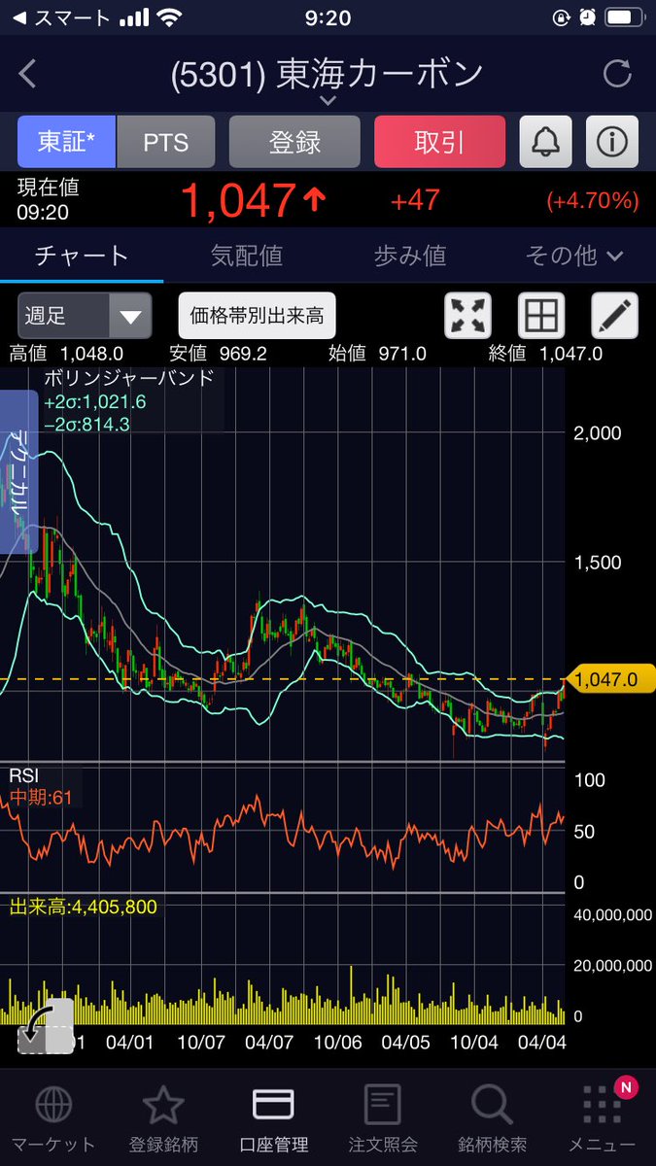Tap 中期:61 RSI value
656x1166 pixels.
point(40,799)
